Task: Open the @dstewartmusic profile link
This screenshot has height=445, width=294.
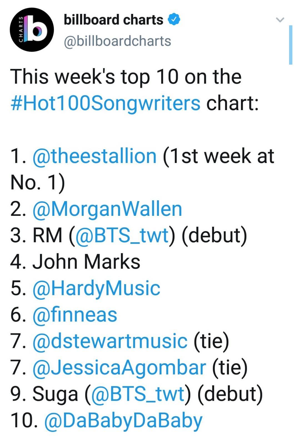Action: (110, 341)
